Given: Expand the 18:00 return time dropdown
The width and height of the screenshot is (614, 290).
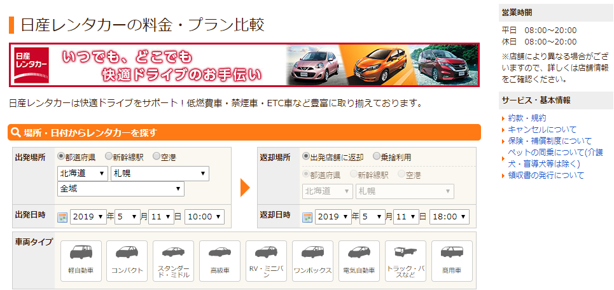Looking at the screenshot, I should tap(449, 217).
